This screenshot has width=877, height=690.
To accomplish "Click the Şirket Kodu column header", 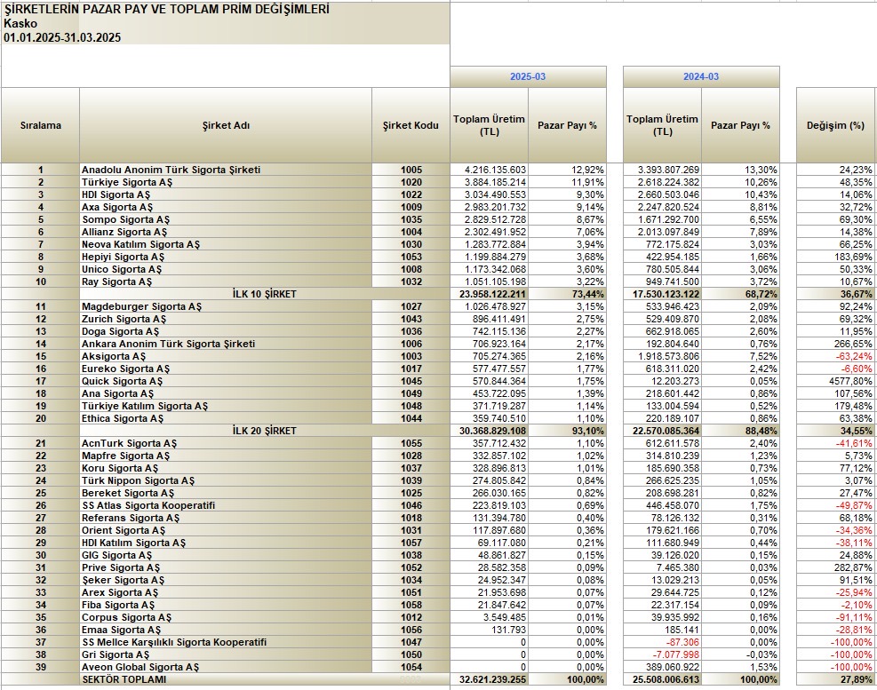I will click(411, 125).
